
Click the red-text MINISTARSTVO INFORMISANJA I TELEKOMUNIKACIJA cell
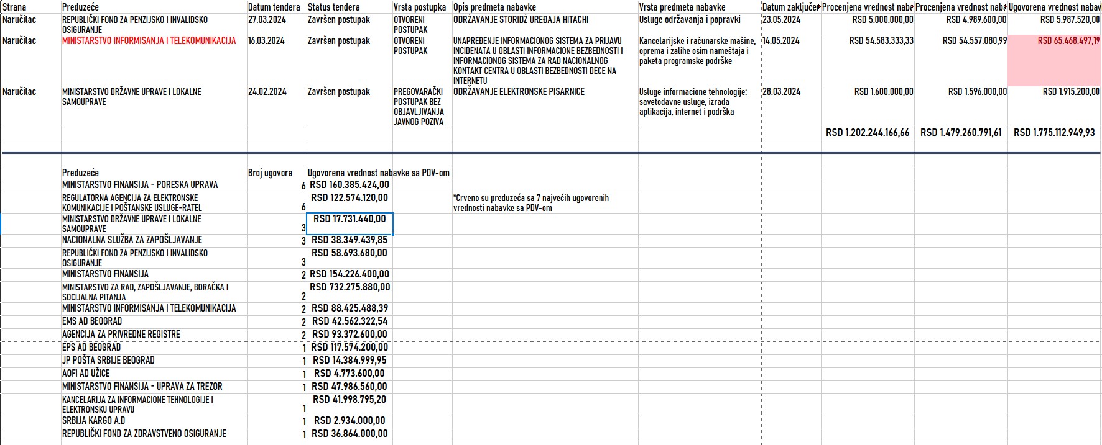pos(149,41)
